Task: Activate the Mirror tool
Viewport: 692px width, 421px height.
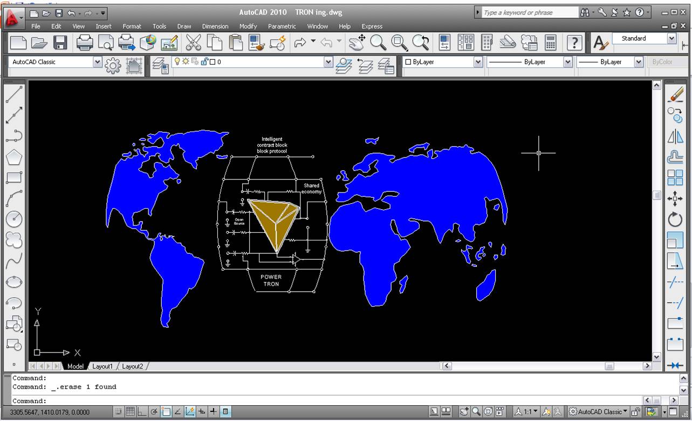Action: (675, 136)
